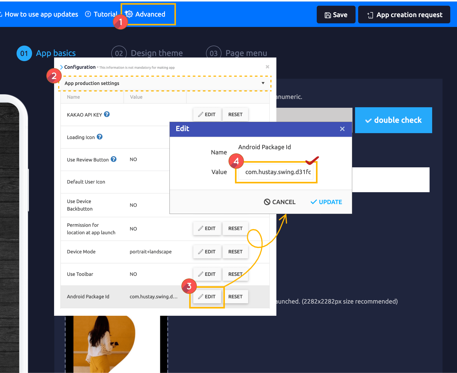Open the Tutorial help link
The height and width of the screenshot is (373, 457).
[x=101, y=14]
